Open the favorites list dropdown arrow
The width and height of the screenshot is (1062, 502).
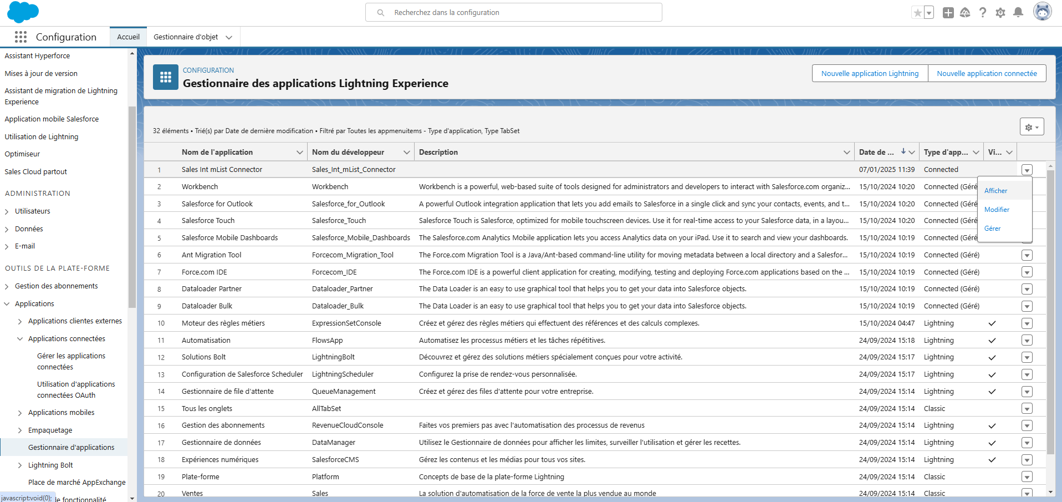929,13
